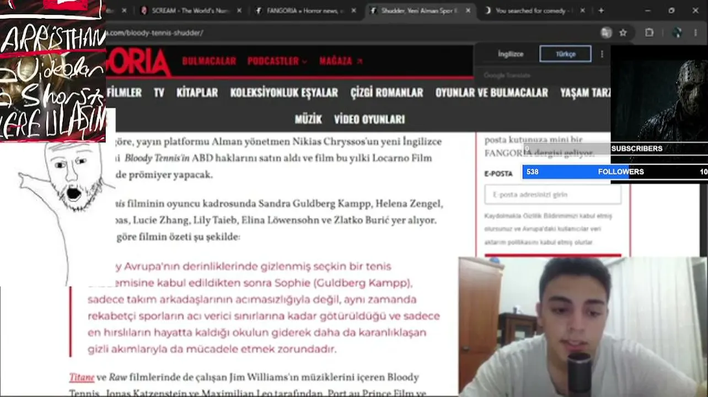Viewport: 708px width, 397px height.
Task: Open the MAĞAZA external store link
Action: click(341, 61)
